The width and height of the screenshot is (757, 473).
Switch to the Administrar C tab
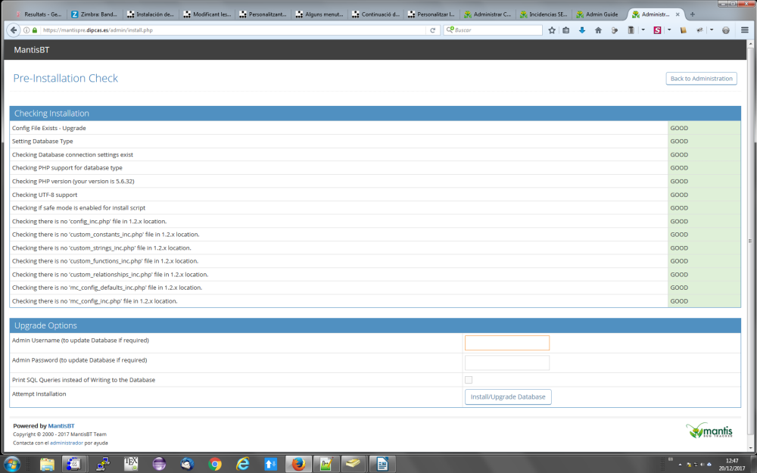(488, 14)
